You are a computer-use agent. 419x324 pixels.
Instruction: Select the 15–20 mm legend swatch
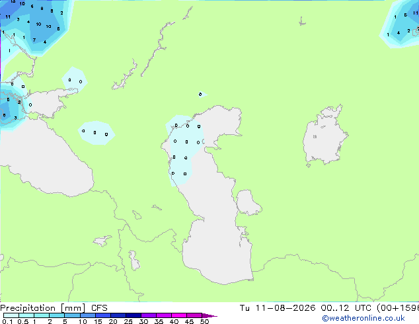coord(102,315)
